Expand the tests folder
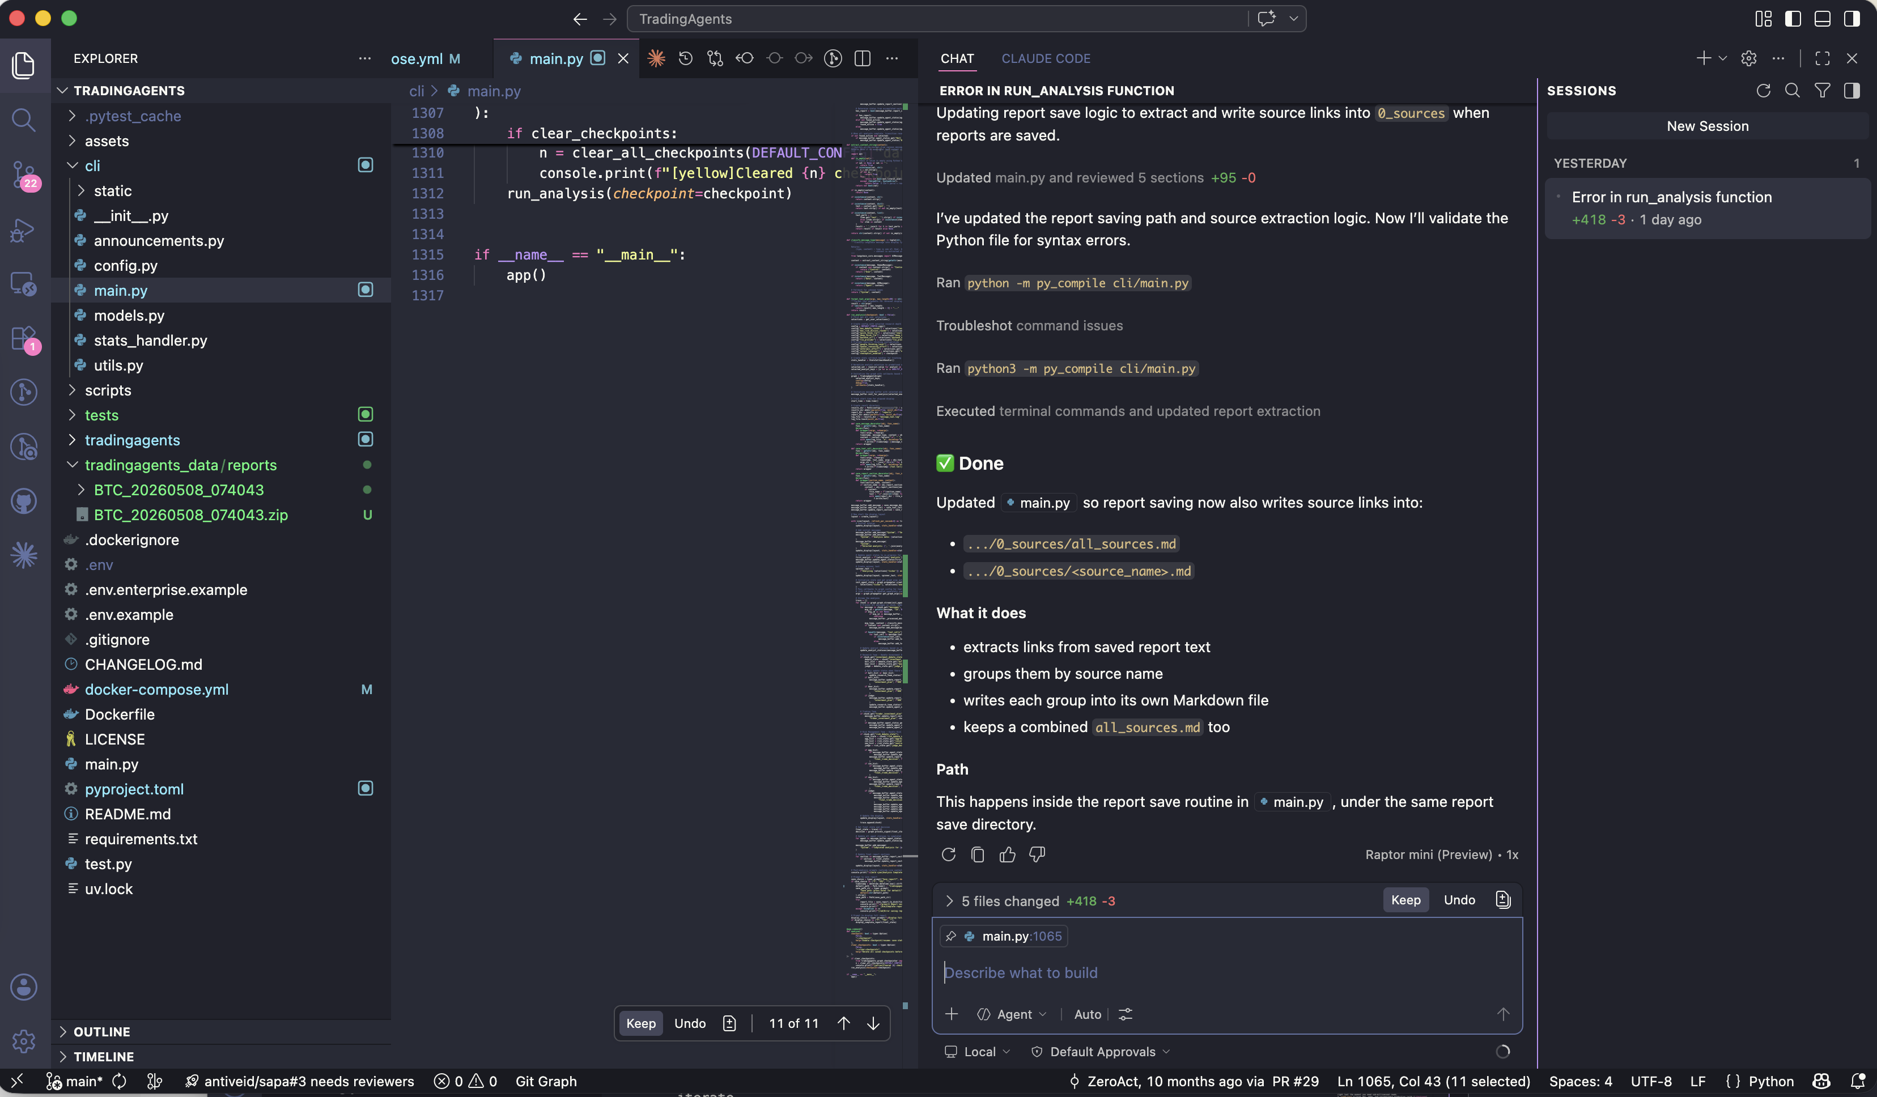Image resolution: width=1877 pixels, height=1097 pixels. coord(72,415)
